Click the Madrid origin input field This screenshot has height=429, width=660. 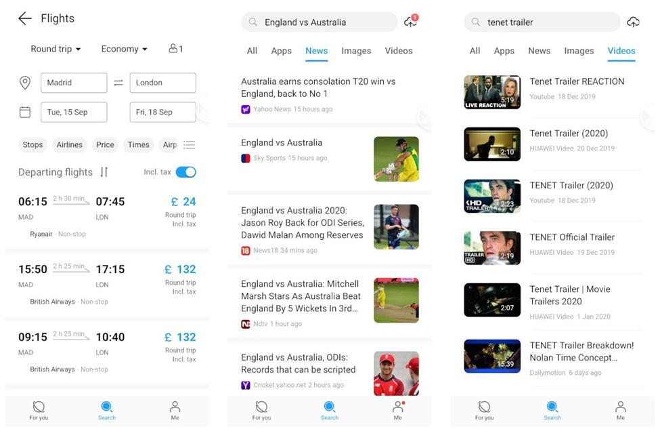[x=74, y=83]
